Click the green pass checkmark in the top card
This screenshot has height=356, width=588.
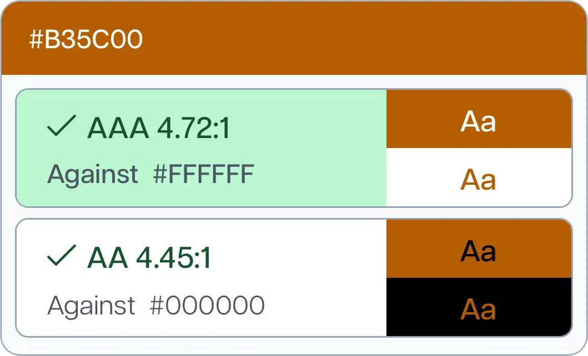click(61, 128)
